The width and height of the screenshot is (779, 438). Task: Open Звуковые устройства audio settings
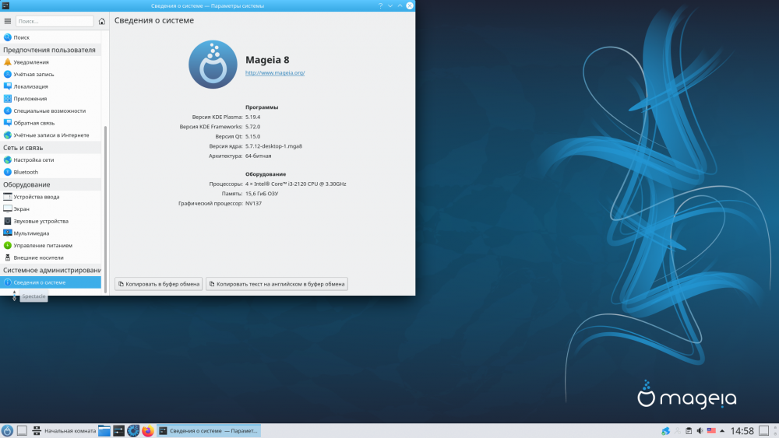[x=51, y=221]
